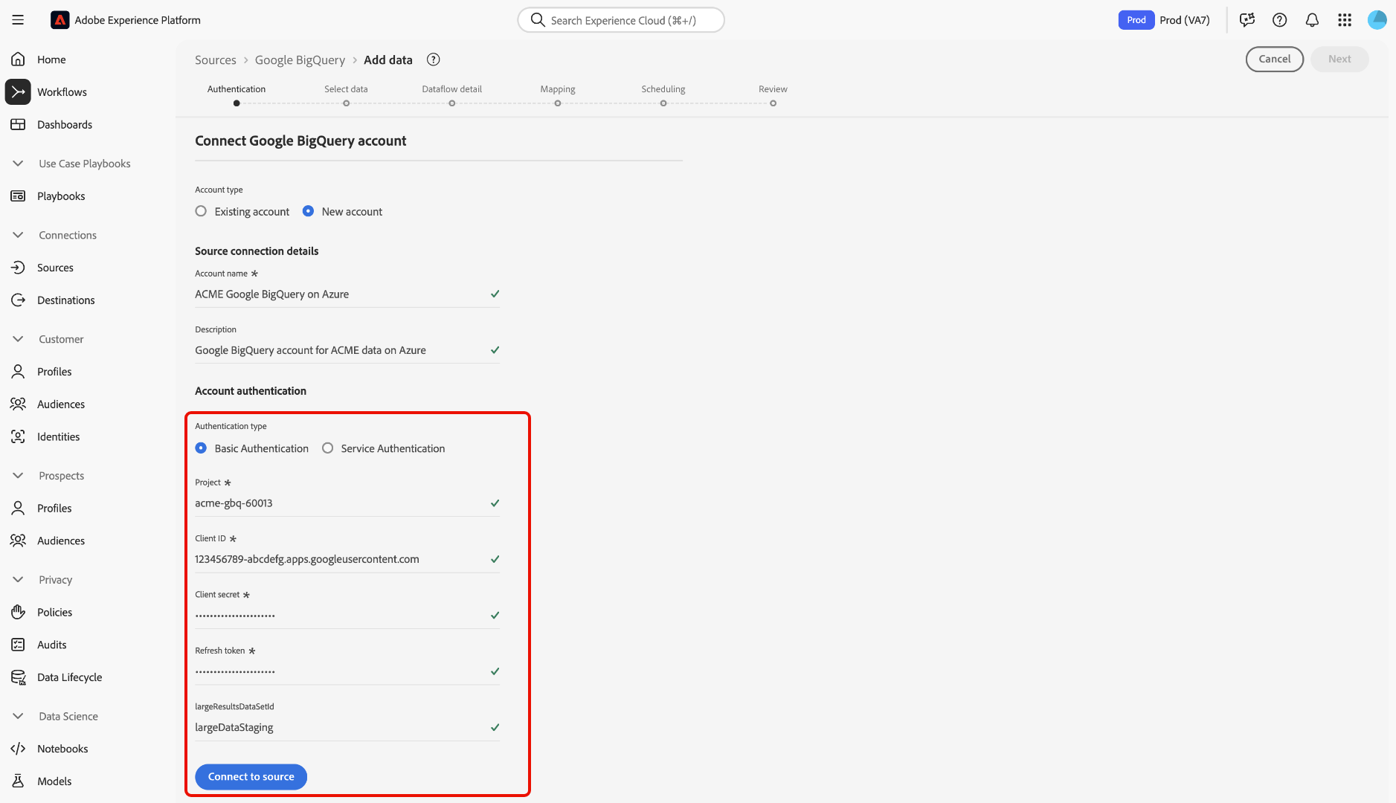Open Notebooks in the sidebar
The width and height of the screenshot is (1396, 803).
(x=62, y=749)
